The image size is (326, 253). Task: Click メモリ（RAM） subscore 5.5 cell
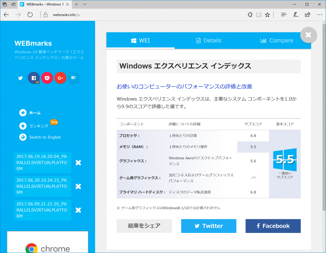pos(253,147)
